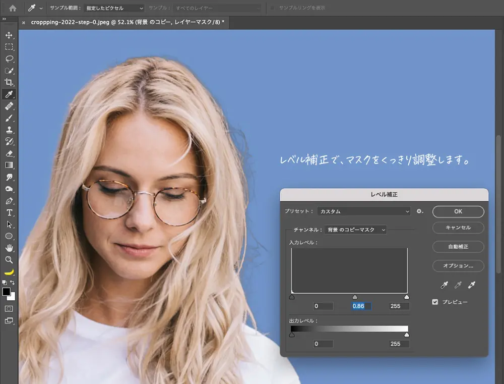The width and height of the screenshot is (504, 384).
Task: Activate the Hand tool
Action: point(9,248)
